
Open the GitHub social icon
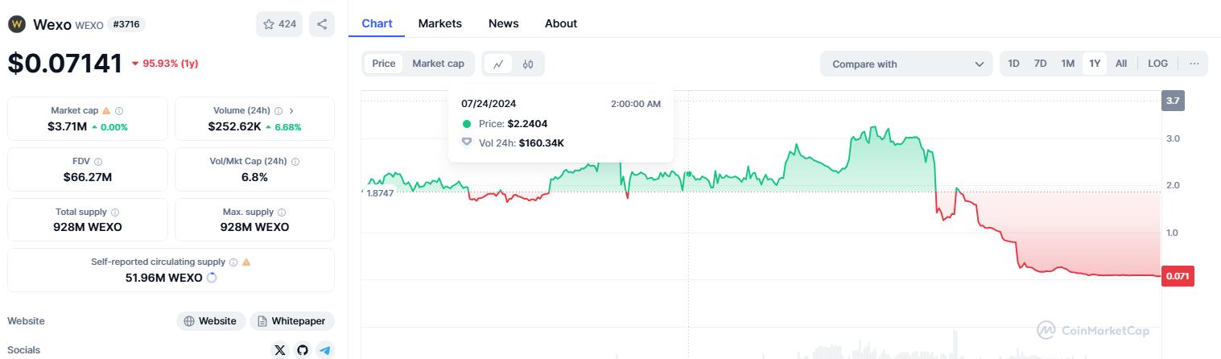[x=302, y=349]
